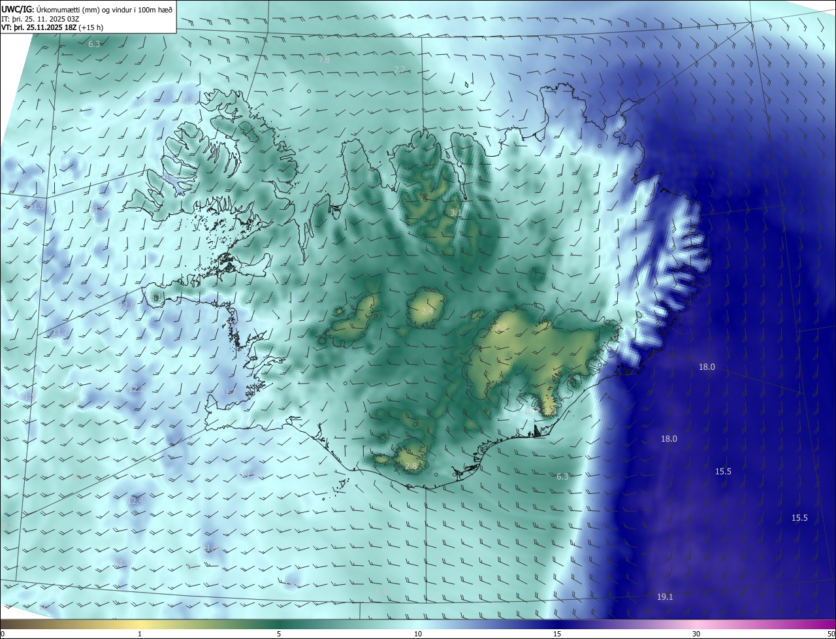Click the "VT: þri. 25.11.2025 18Z (+15 h)" line
The width and height of the screenshot is (836, 639).
pos(52,27)
